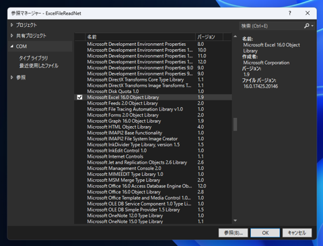Screen dimensions: 323x246
Task: Select Microsoft OLE DB Simple Provider 1.5 Library
Action: (153, 210)
